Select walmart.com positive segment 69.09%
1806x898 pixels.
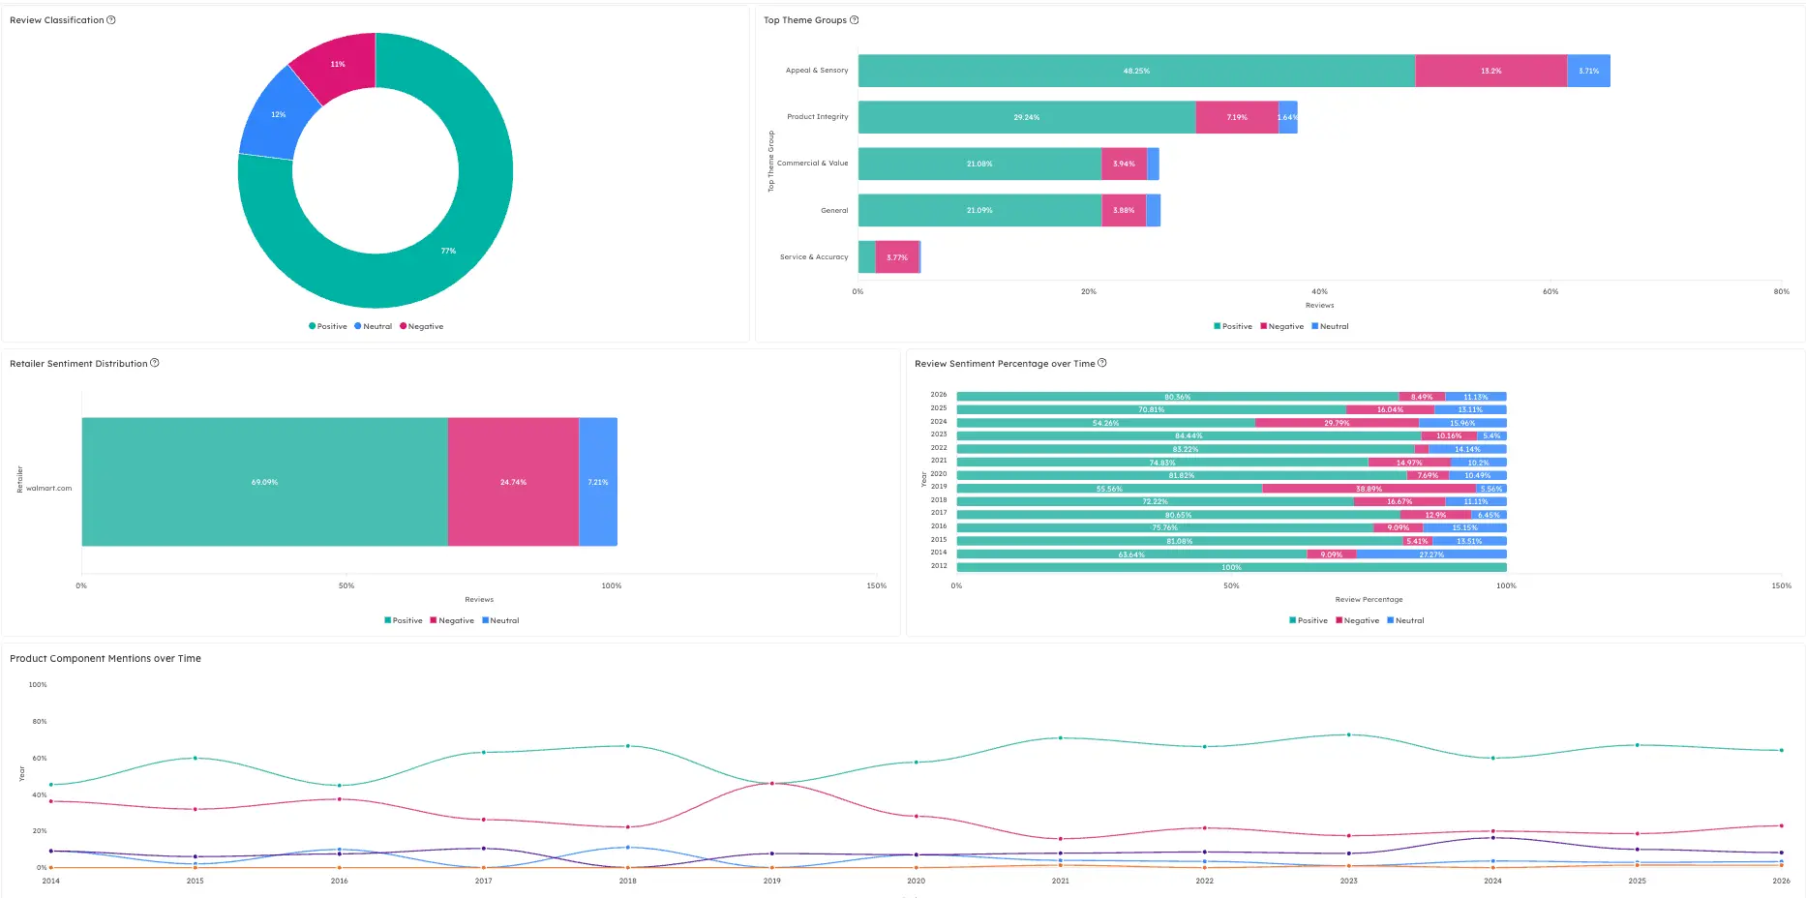(264, 482)
